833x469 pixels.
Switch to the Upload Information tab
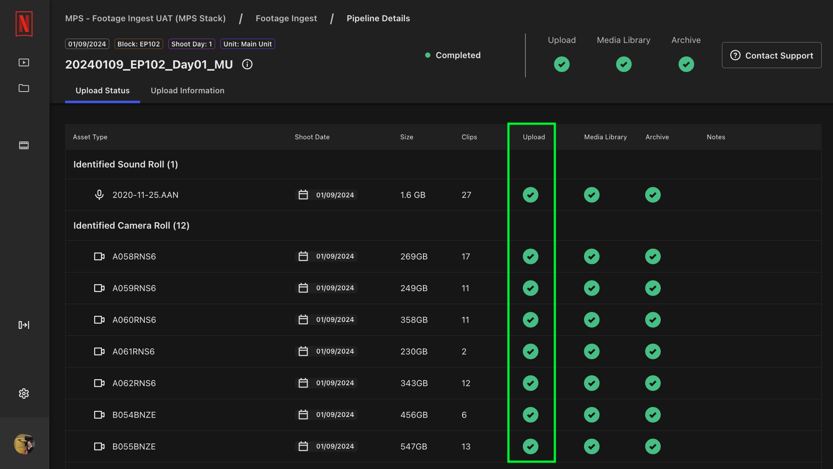coord(187,91)
